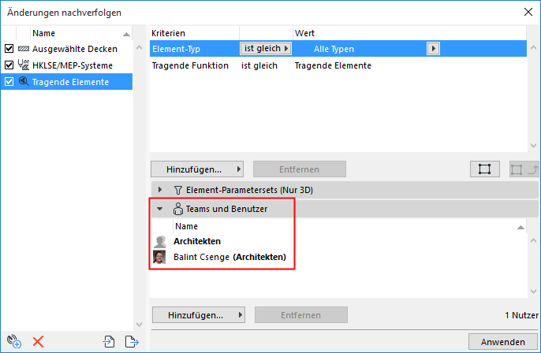Click the Tragende Elemente value cell

coord(333,65)
